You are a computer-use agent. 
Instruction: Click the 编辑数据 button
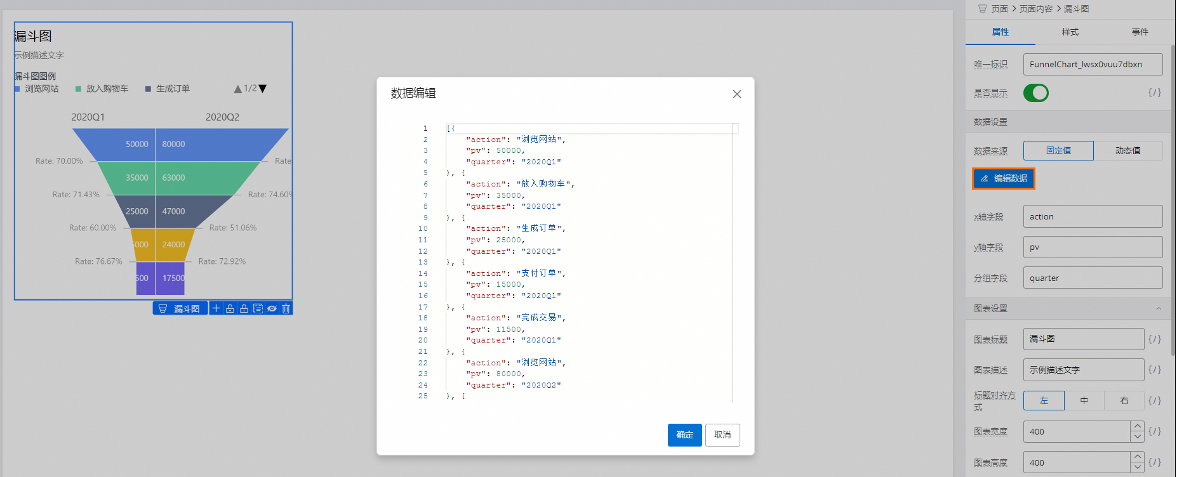click(x=1004, y=178)
